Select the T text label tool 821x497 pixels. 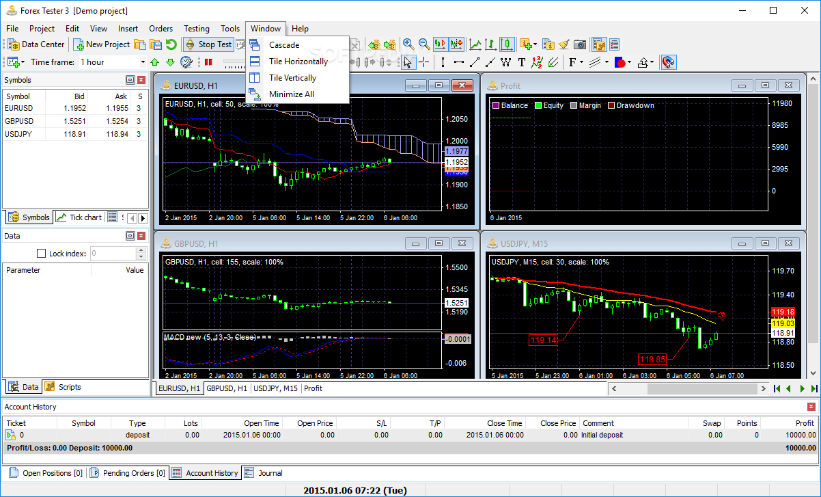point(521,62)
